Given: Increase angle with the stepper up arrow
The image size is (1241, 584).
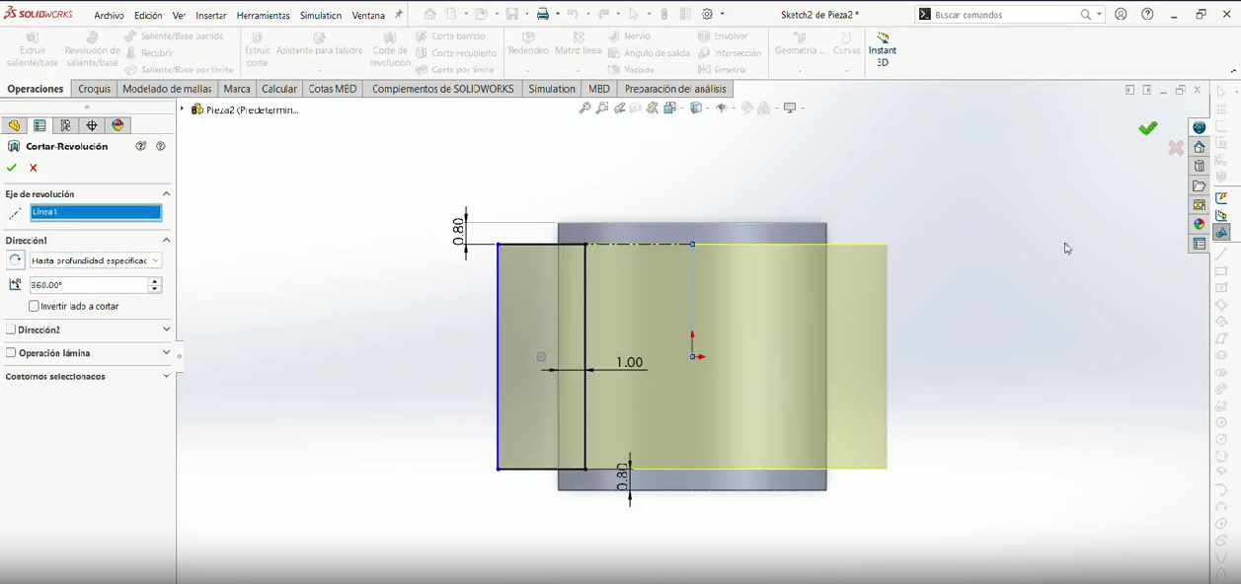Looking at the screenshot, I should [155, 281].
